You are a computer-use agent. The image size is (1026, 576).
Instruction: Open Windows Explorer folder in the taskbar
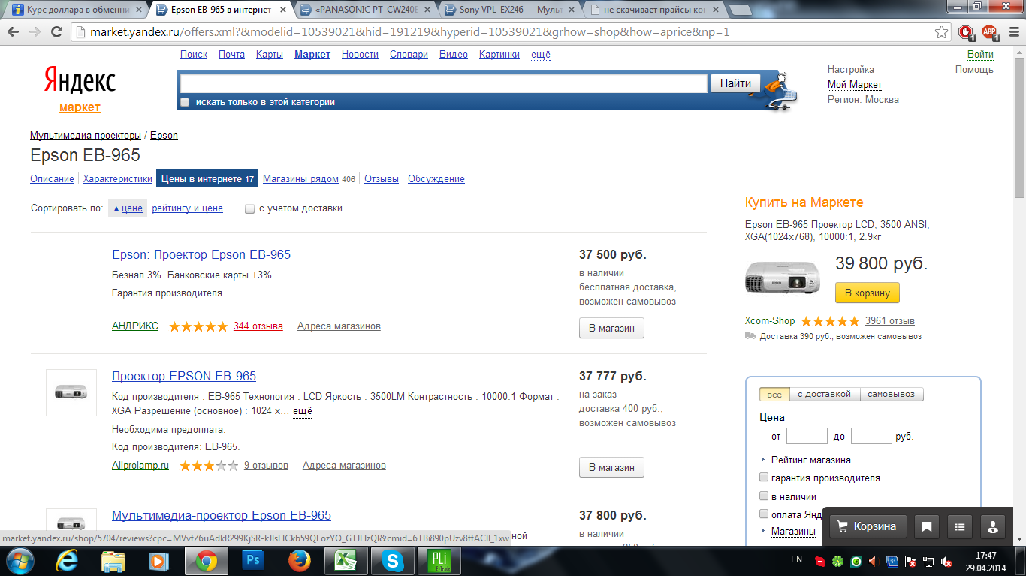coord(113,560)
